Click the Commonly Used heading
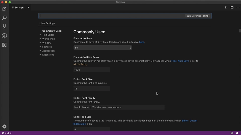241x135 pixels. click(x=89, y=32)
